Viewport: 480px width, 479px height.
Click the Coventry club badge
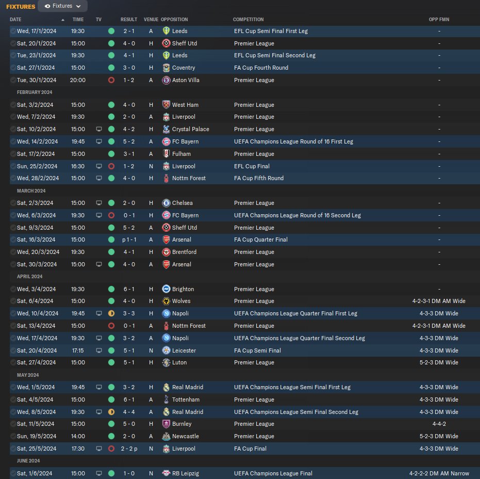(x=166, y=68)
